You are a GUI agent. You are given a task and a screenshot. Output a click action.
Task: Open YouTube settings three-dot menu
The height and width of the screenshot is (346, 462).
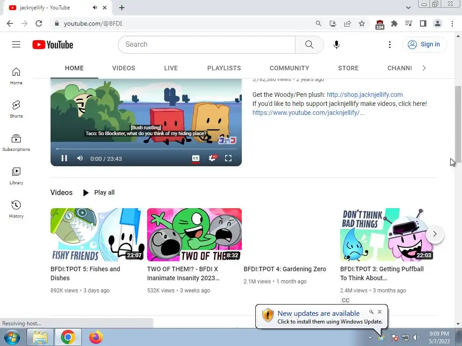coord(390,45)
